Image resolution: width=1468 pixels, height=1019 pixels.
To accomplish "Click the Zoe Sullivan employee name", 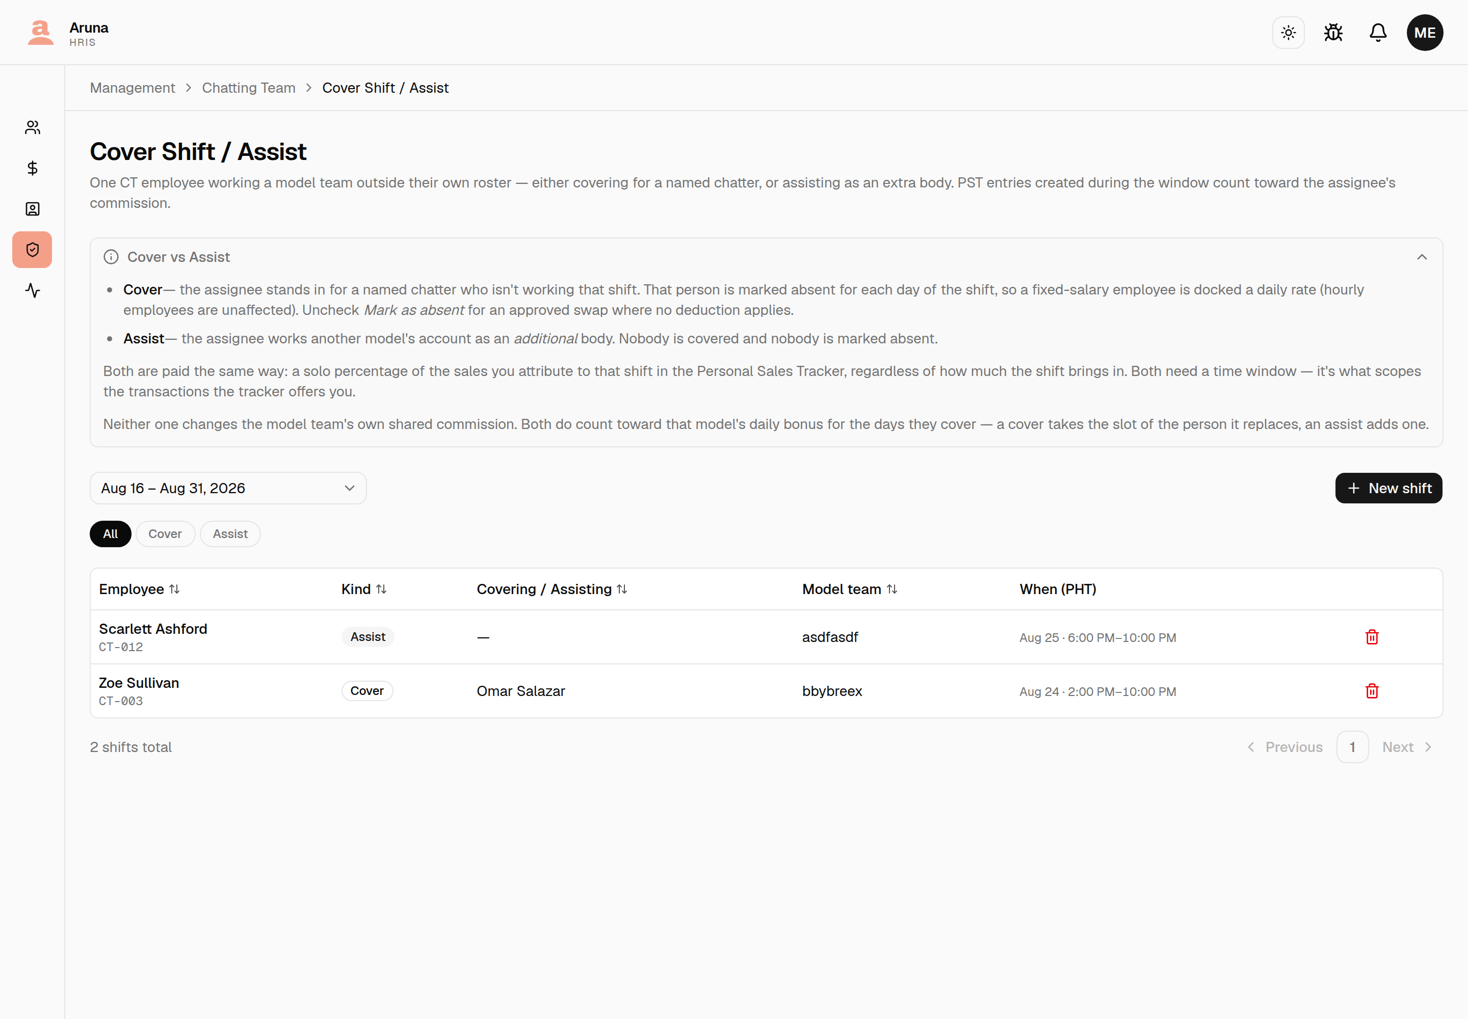I will (139, 683).
